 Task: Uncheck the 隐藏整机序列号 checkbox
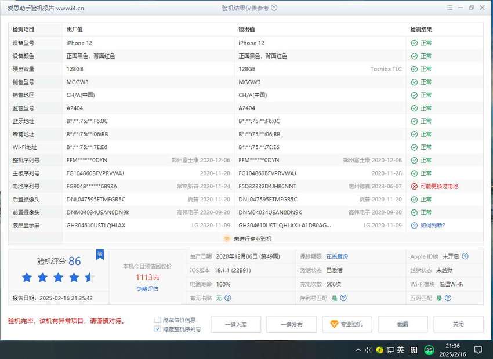point(158,329)
